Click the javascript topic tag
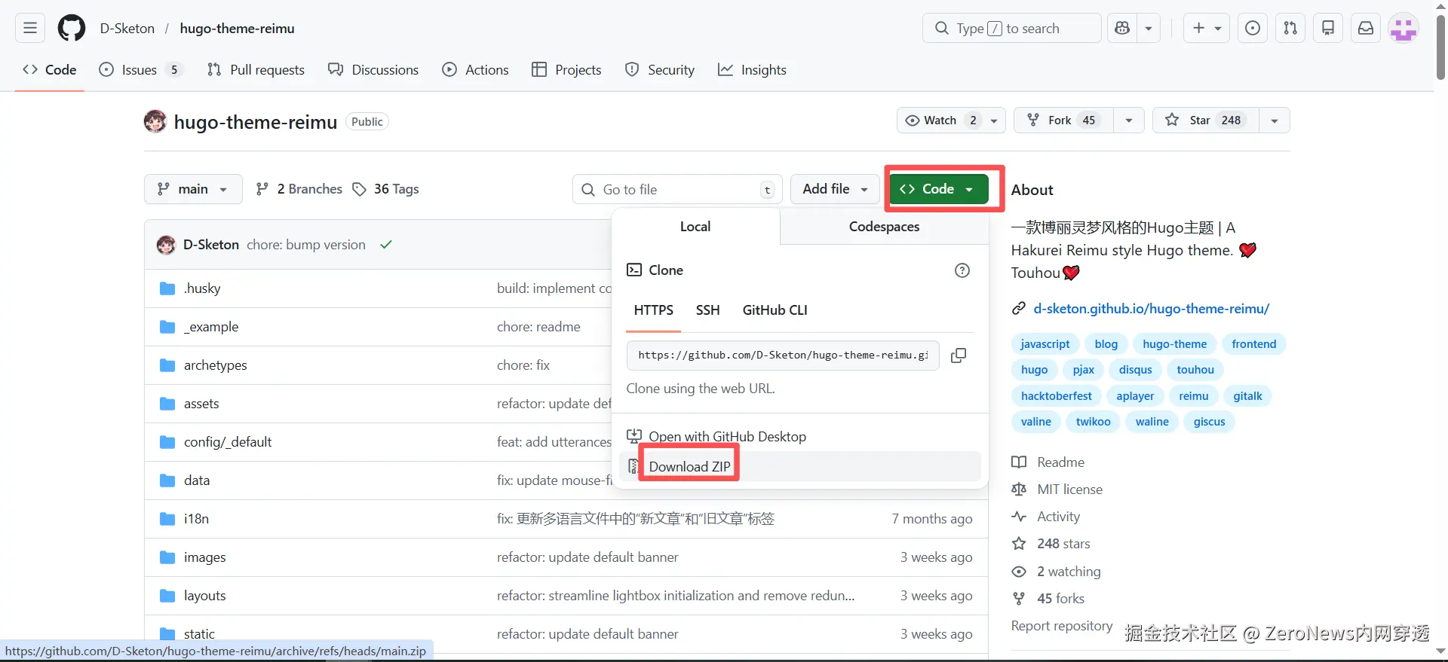The width and height of the screenshot is (1448, 662). pyautogui.click(x=1045, y=344)
